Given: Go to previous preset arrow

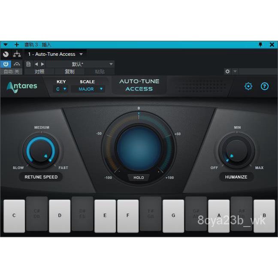Looking at the screenshot, I should [36, 64].
